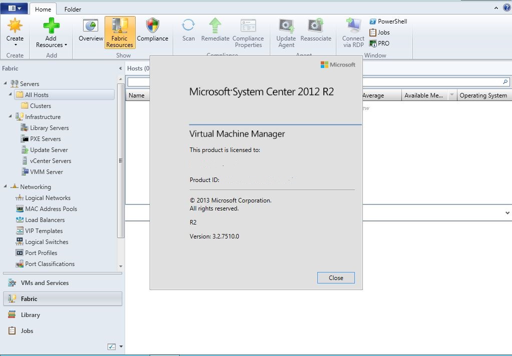Open Port Profiles
Image resolution: width=512 pixels, height=356 pixels.
pyautogui.click(x=37, y=253)
